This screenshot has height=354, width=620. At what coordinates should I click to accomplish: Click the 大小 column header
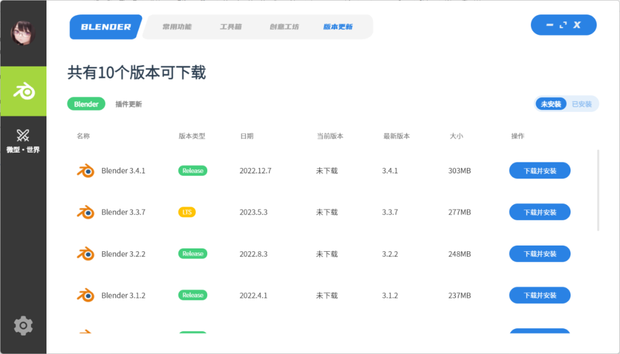point(456,136)
